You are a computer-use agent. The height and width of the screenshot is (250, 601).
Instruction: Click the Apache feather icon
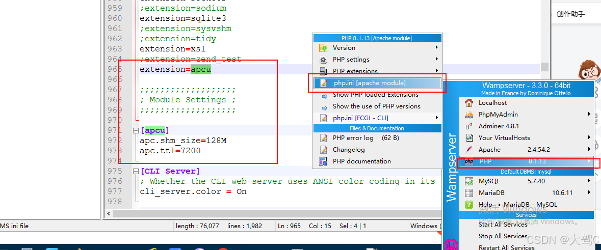pos(469,149)
